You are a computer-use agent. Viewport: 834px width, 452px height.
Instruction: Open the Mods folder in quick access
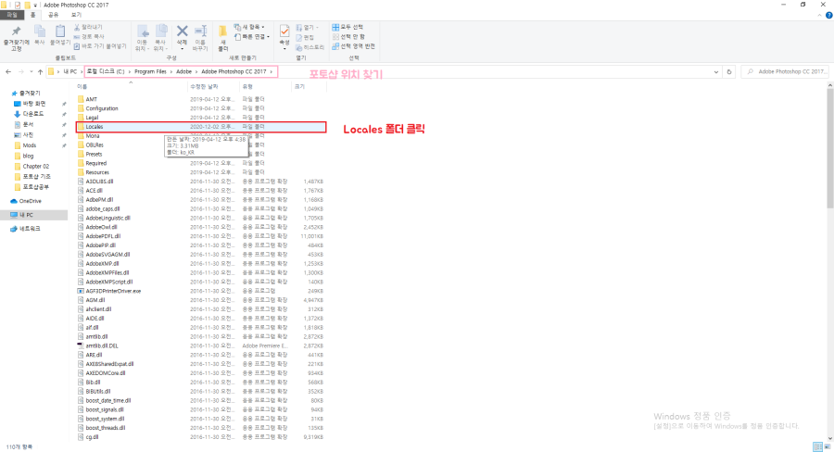[26, 145]
